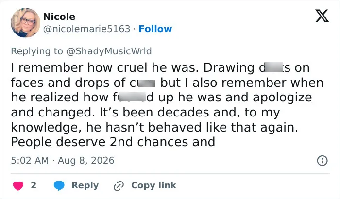This screenshot has width=340, height=199.
Task: Click the X logo icon
Action: 322,16
